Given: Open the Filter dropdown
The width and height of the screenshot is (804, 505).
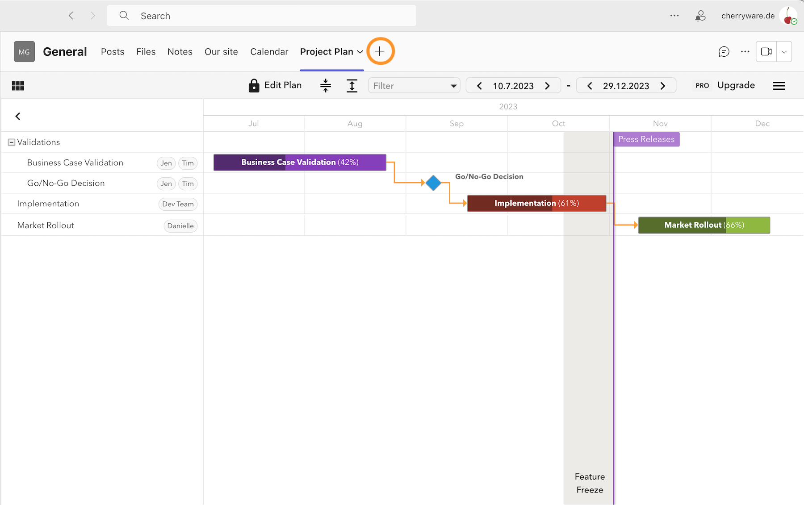Looking at the screenshot, I should (x=414, y=86).
